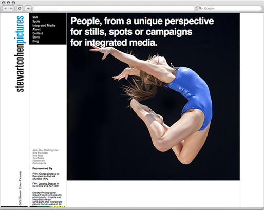Go back using the browser's left arrow
Screen dimensions: 264x210
(x=5, y=8)
